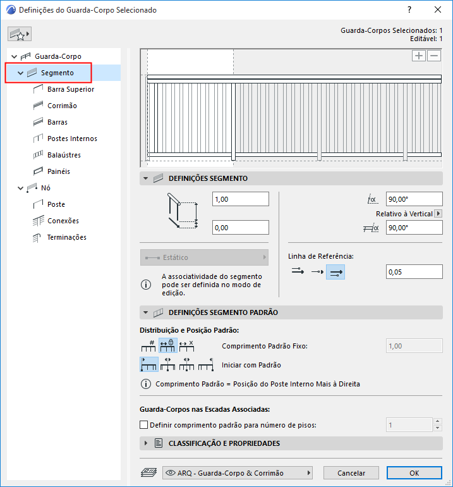Click the layer icon at dialog bottom
Screen dimensions: 453x487
pos(149,472)
